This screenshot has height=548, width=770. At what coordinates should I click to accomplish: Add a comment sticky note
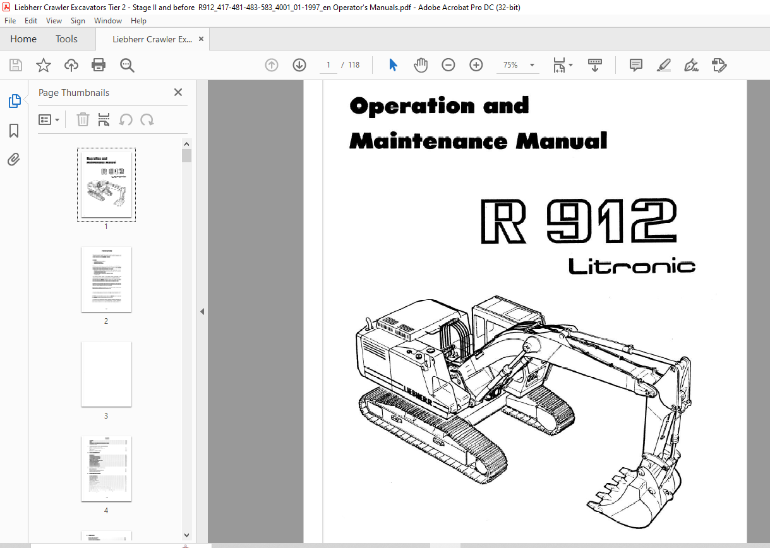pyautogui.click(x=636, y=65)
